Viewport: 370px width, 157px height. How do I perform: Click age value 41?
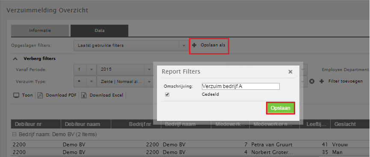(x=325, y=145)
